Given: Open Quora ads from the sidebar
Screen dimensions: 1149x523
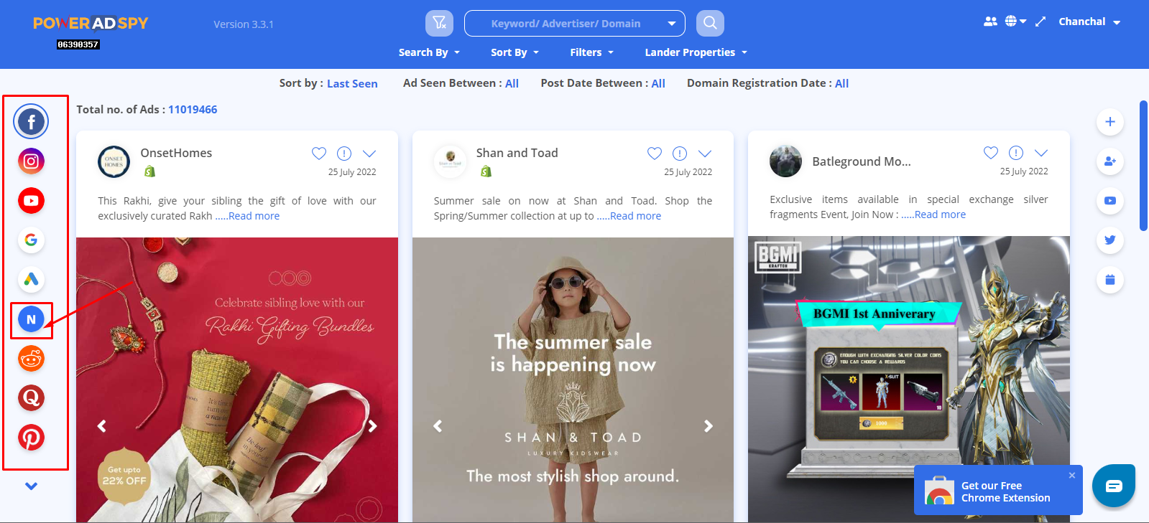Looking at the screenshot, I should point(31,398).
